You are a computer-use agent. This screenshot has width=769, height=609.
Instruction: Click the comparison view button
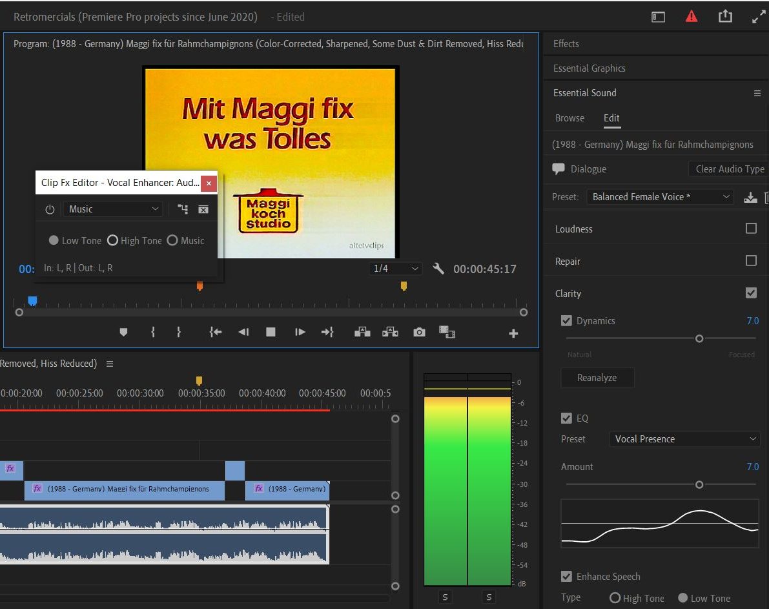(447, 332)
